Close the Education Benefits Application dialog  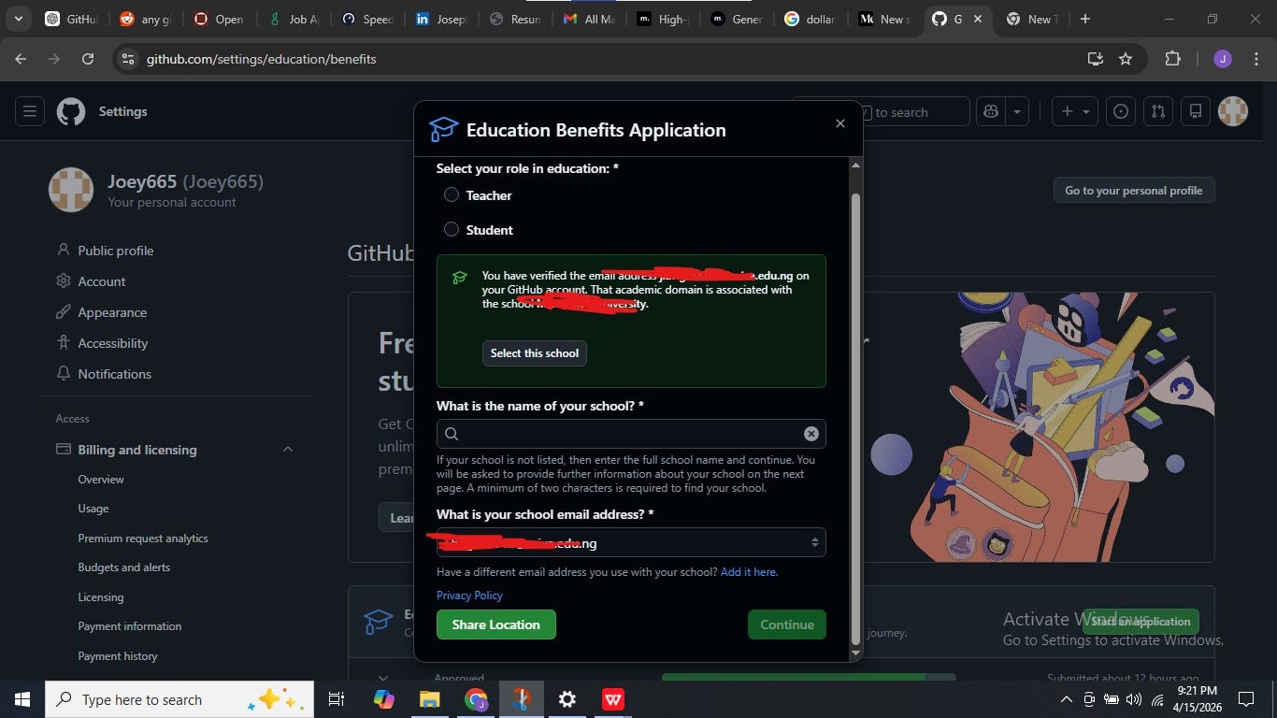(840, 123)
